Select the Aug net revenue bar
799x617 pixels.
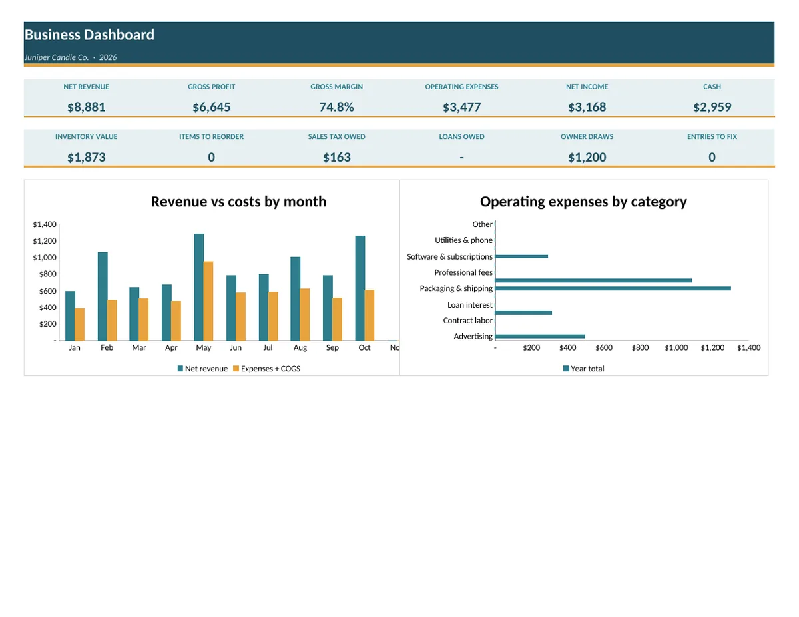tap(296, 299)
